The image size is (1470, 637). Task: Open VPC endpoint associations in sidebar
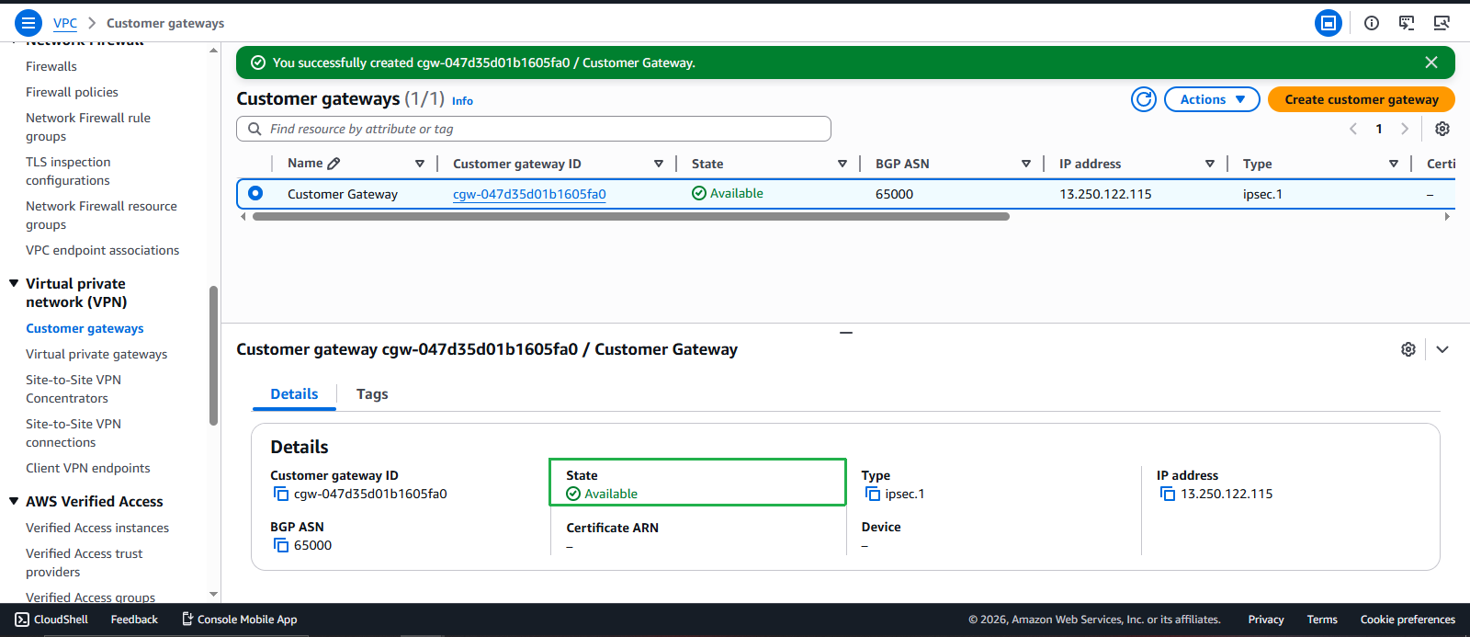(x=102, y=250)
